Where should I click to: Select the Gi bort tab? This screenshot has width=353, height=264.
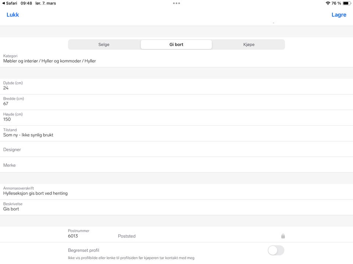point(176,44)
